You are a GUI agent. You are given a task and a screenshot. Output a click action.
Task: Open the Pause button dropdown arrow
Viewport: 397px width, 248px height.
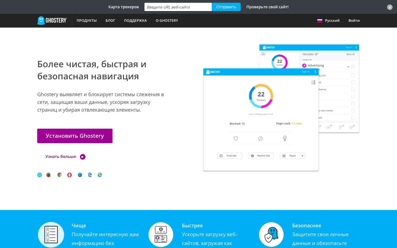(302, 156)
